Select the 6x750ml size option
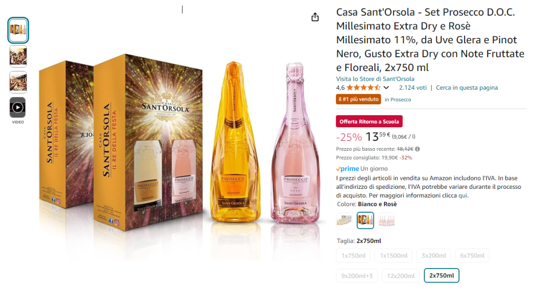 pos(471,256)
